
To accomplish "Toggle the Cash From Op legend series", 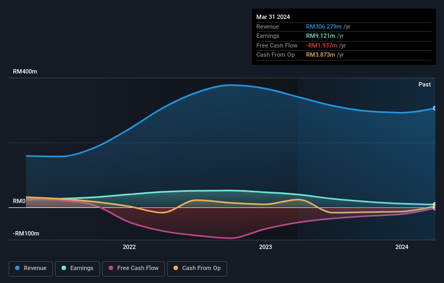I will (197, 268).
